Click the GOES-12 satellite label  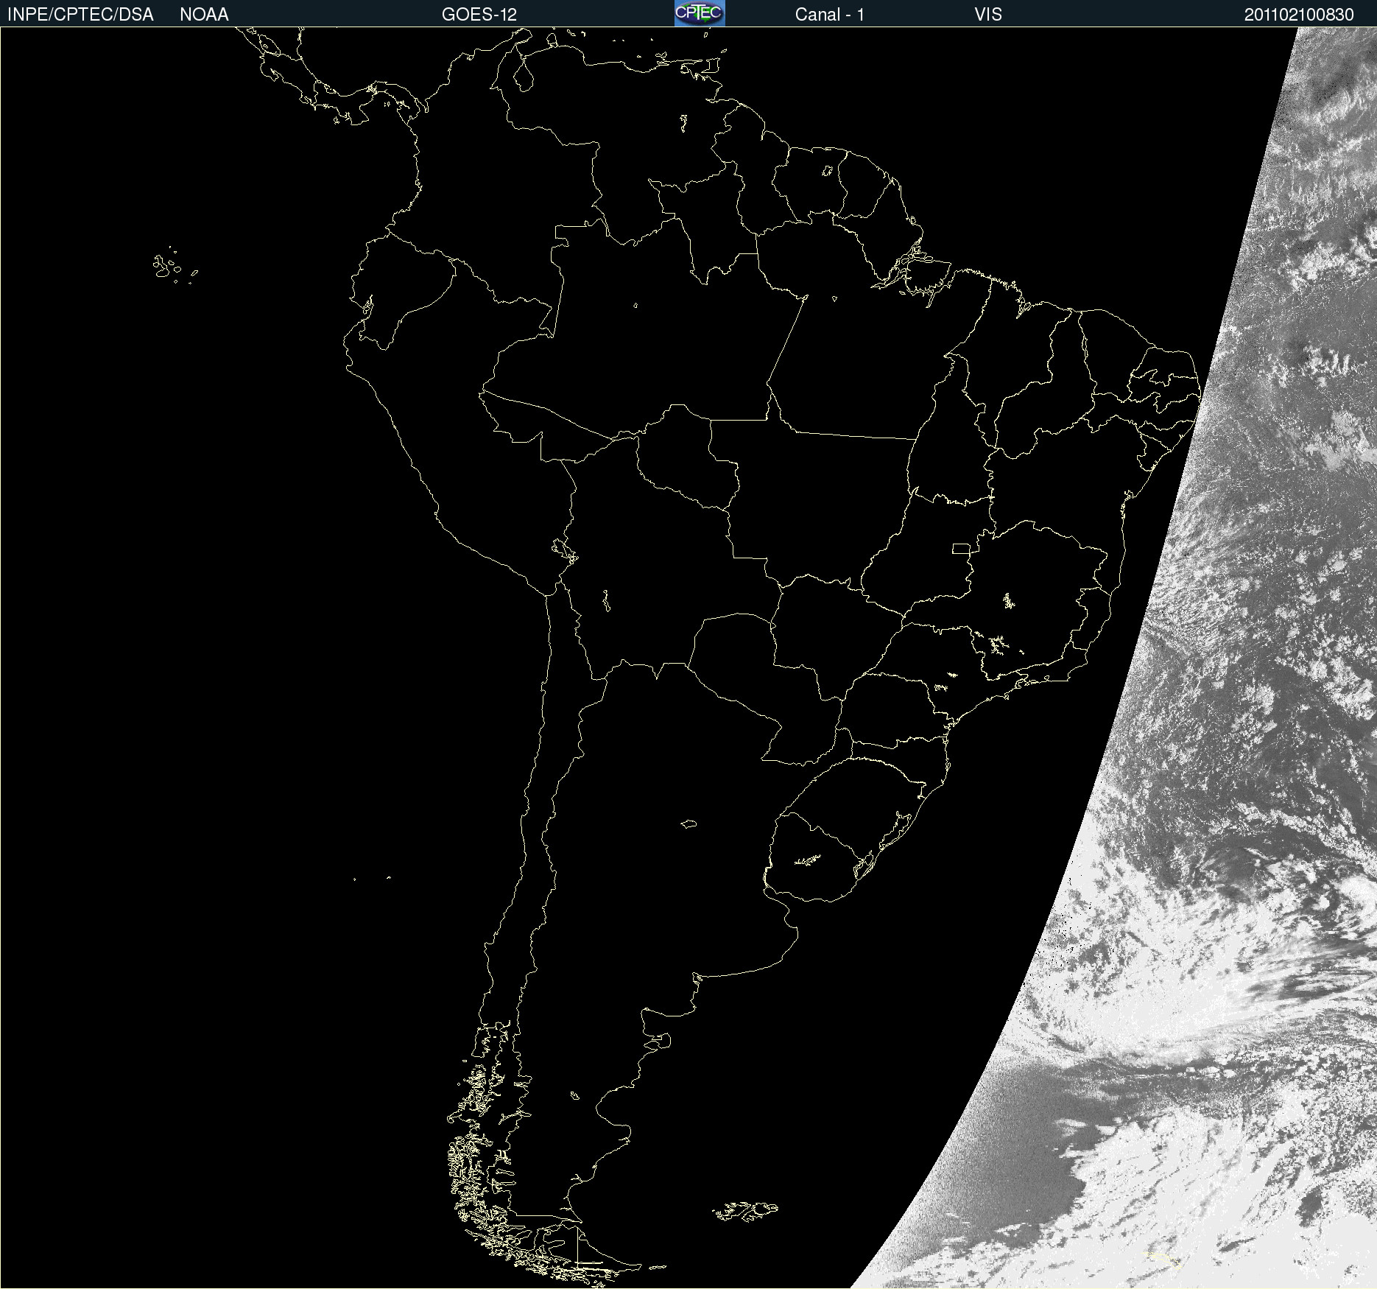479,15
